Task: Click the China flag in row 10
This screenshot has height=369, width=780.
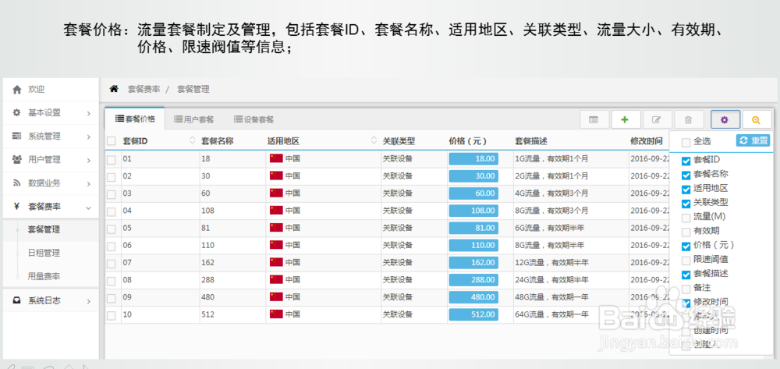Action: coord(276,314)
